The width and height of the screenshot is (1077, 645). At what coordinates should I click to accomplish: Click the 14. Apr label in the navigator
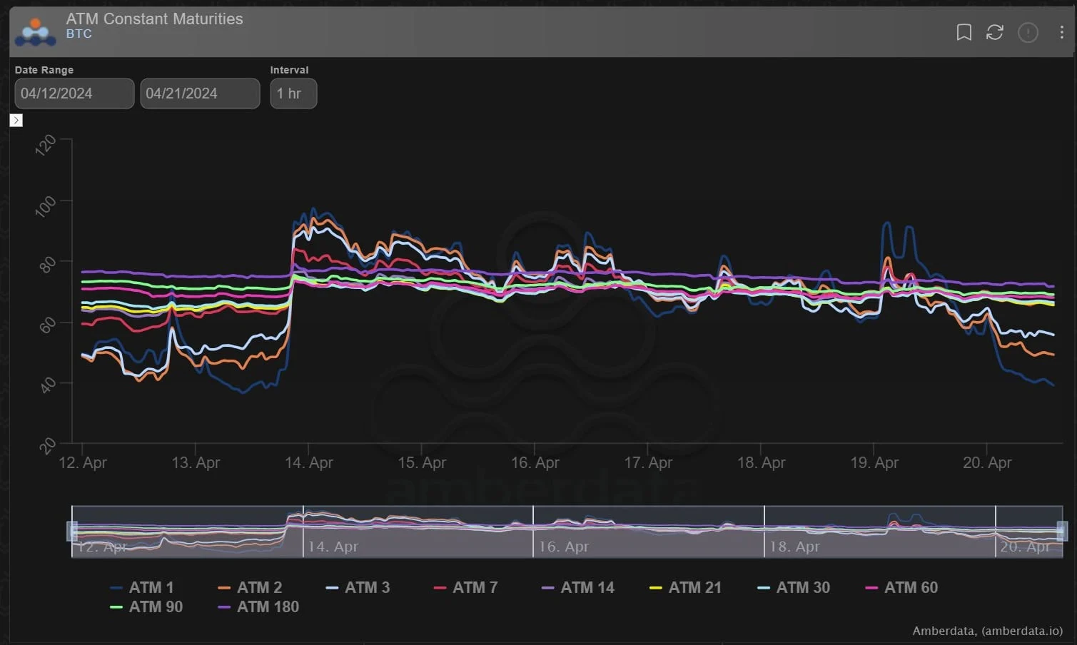(x=333, y=547)
